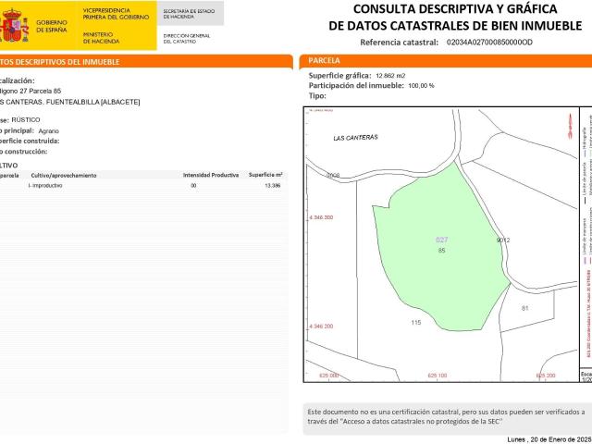Viewport: 592px width, 444px height.
Task: Click VICEPRESIDENCIA PRIMERA DEL GOBIERNO text
Action: (116, 14)
